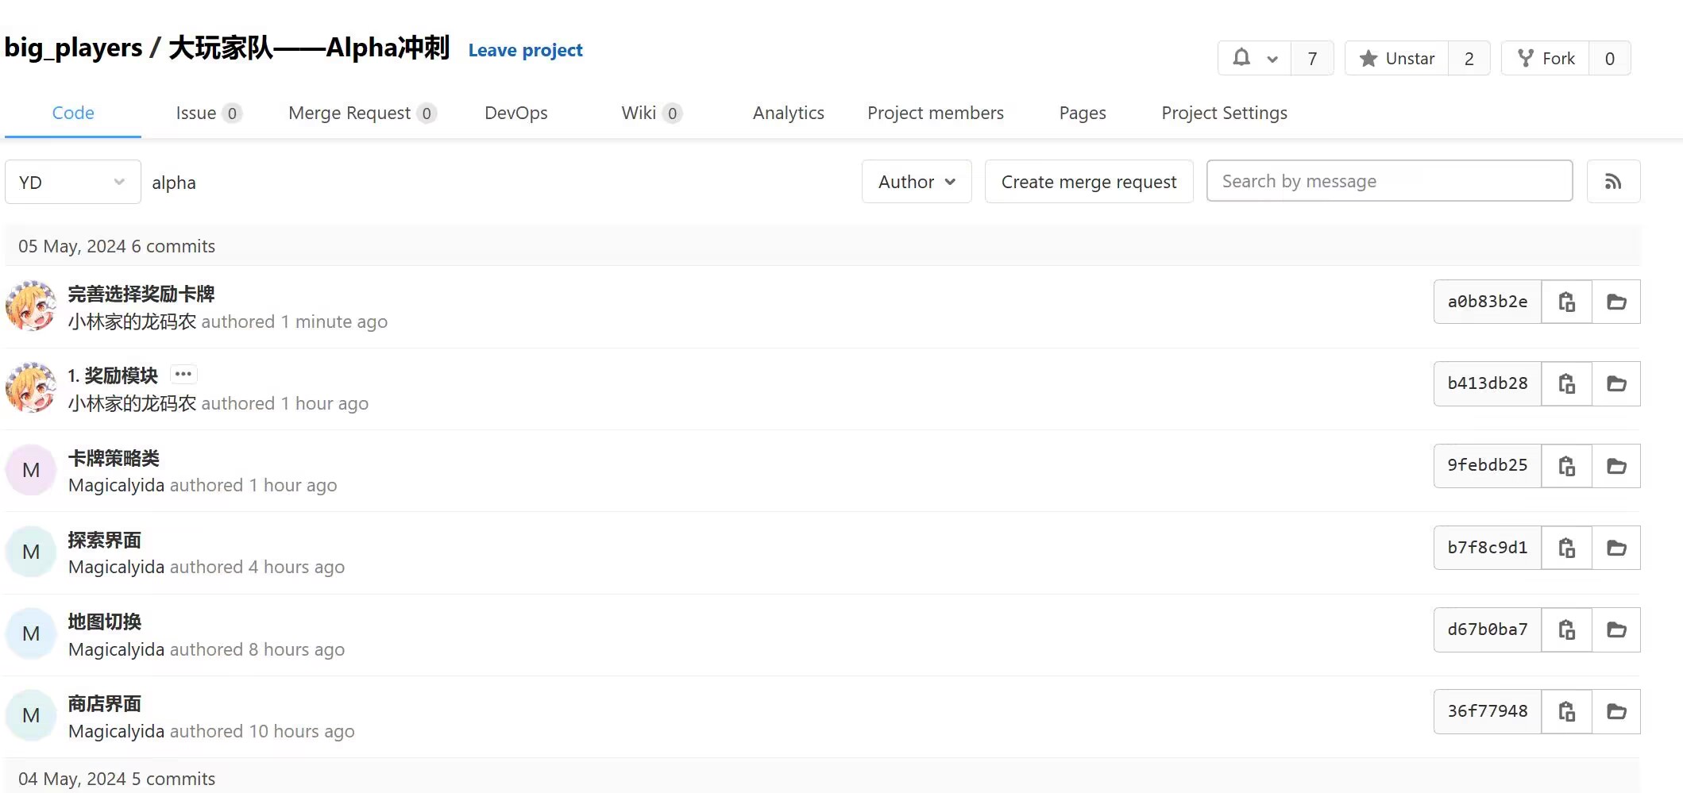This screenshot has width=1683, height=793.
Task: Open the Author filter dropdown
Action: click(x=917, y=182)
